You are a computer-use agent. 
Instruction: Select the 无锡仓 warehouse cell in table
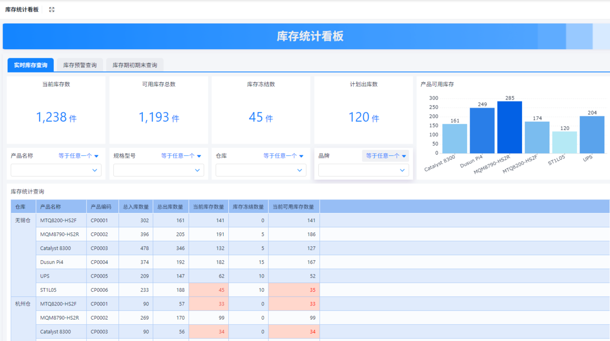(23, 220)
